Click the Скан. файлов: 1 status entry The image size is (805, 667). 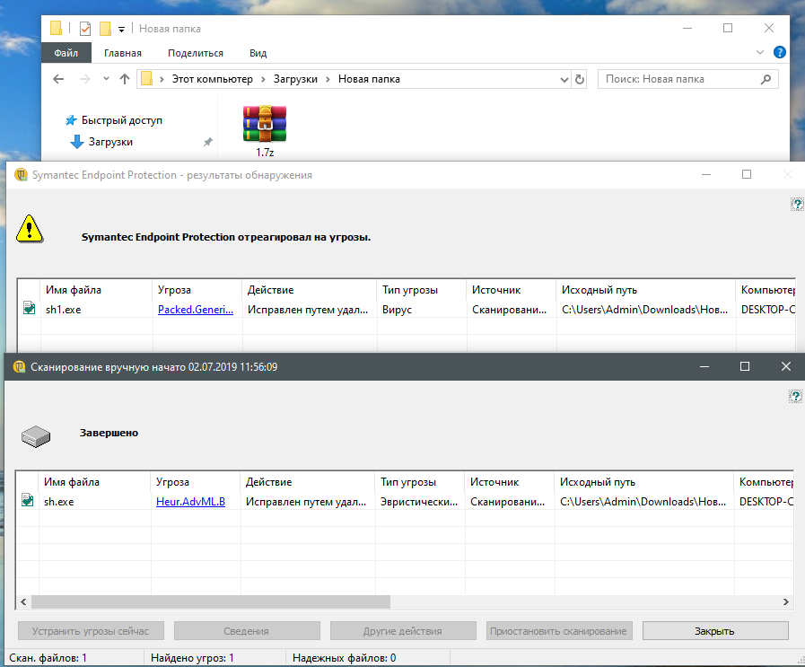tap(48, 658)
